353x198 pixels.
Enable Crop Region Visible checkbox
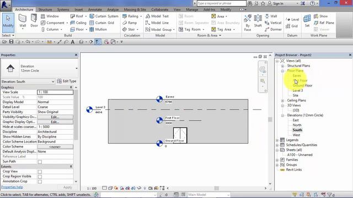tap(40, 177)
